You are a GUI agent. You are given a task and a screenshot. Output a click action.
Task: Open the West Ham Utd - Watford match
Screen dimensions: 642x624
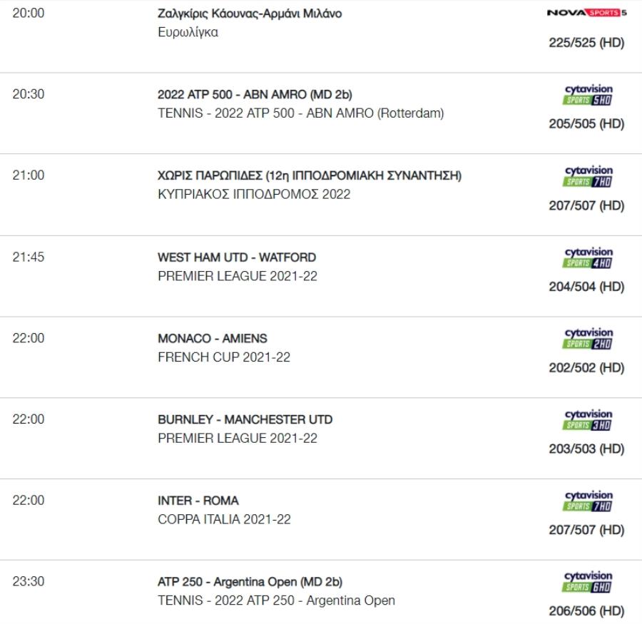(x=237, y=257)
